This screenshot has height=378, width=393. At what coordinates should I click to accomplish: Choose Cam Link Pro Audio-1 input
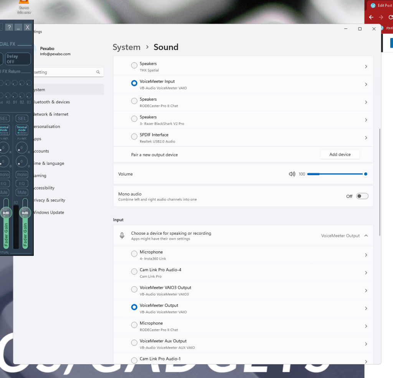point(134,360)
